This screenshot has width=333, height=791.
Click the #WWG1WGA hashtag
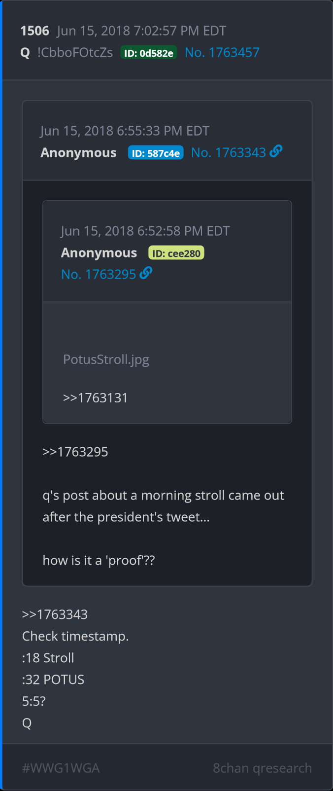tap(61, 768)
